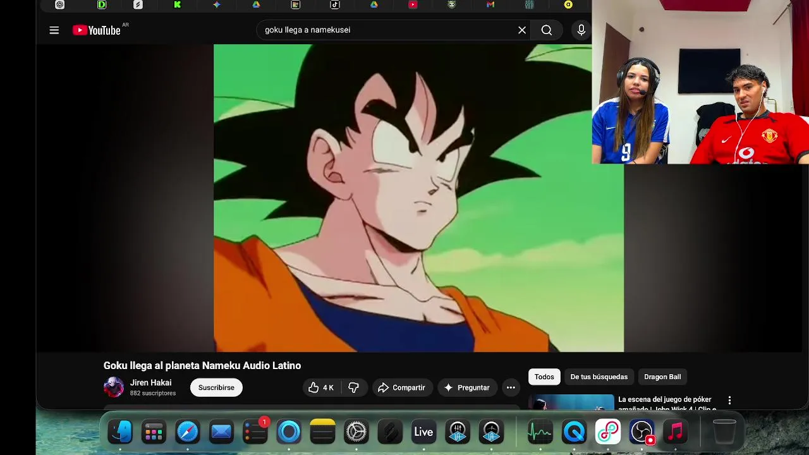Switch to the yellow circle browser tab
Image resolution: width=809 pixels, height=455 pixels.
tap(568, 4)
